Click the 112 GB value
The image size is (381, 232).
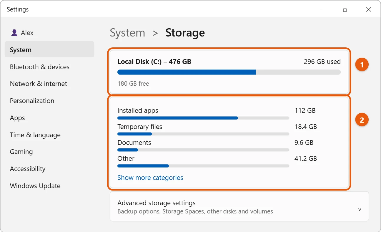click(x=305, y=111)
